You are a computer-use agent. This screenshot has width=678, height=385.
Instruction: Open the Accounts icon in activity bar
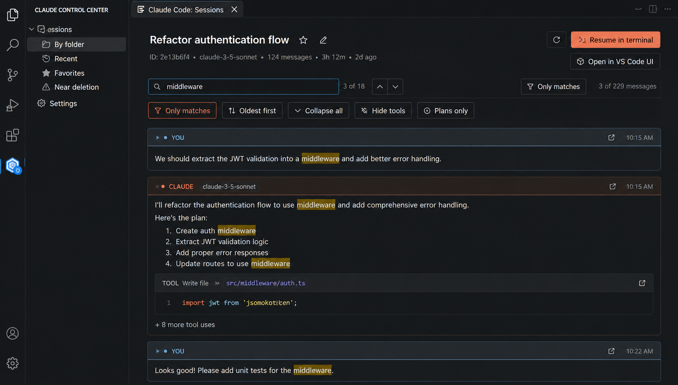tap(13, 333)
